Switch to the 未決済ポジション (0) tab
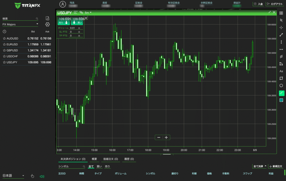Image resolution: width=286 pixels, height=181 pixels. (73, 159)
